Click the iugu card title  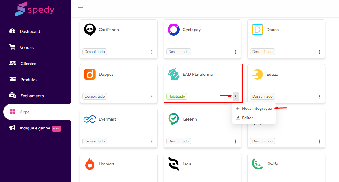(x=187, y=164)
